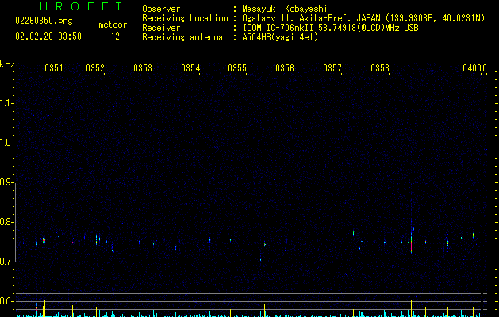Viewport: 499px width, 317px height.
Task: Click the 0.8 kHz axis label
Action: point(6,222)
